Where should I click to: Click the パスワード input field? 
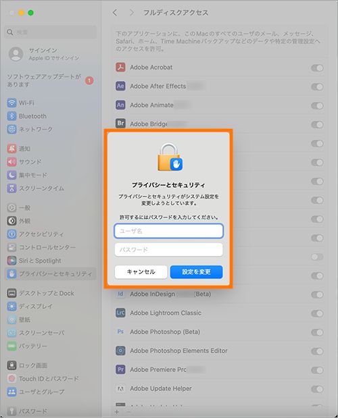(x=168, y=250)
